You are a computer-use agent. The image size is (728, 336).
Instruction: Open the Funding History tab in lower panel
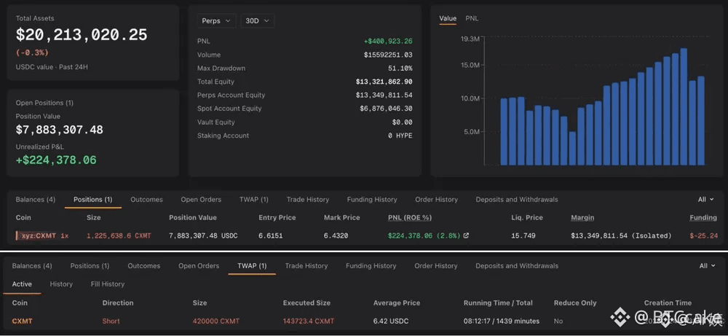click(x=371, y=266)
